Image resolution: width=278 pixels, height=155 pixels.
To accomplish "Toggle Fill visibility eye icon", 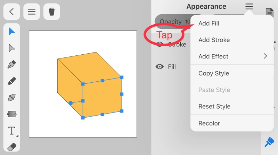I will coord(160,67).
